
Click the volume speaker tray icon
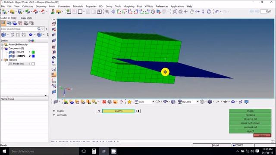tap(252, 151)
